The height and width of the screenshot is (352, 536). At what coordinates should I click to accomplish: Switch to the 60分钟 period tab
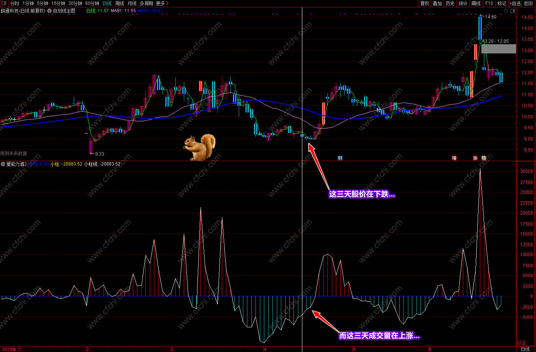[92, 3]
